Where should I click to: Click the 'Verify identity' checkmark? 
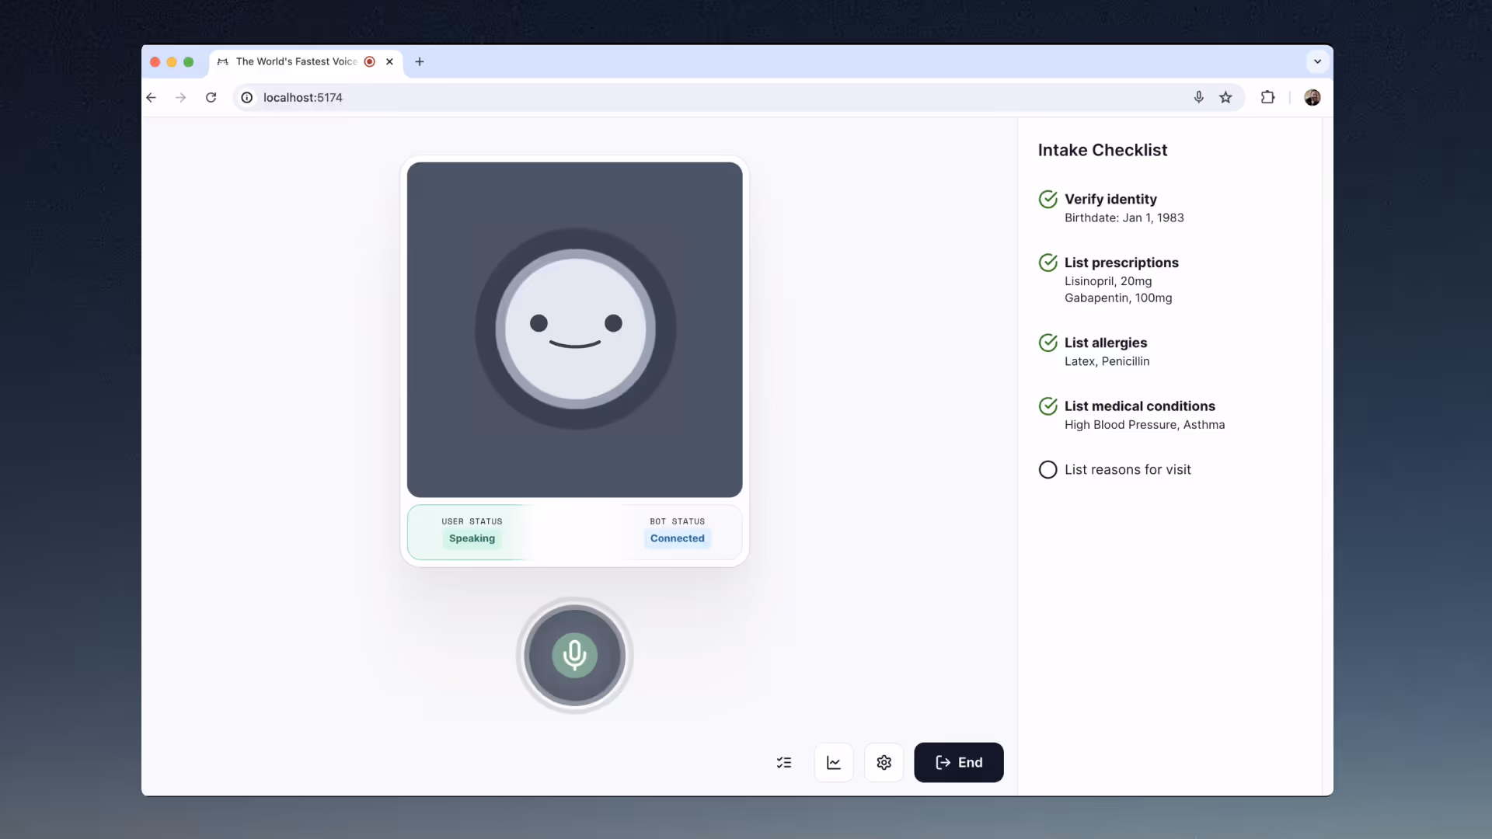(1047, 199)
